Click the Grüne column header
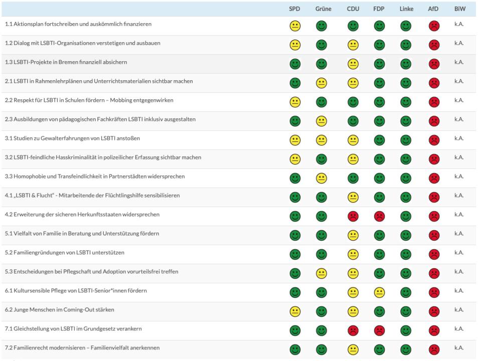The width and height of the screenshot is (478, 361). click(323, 9)
